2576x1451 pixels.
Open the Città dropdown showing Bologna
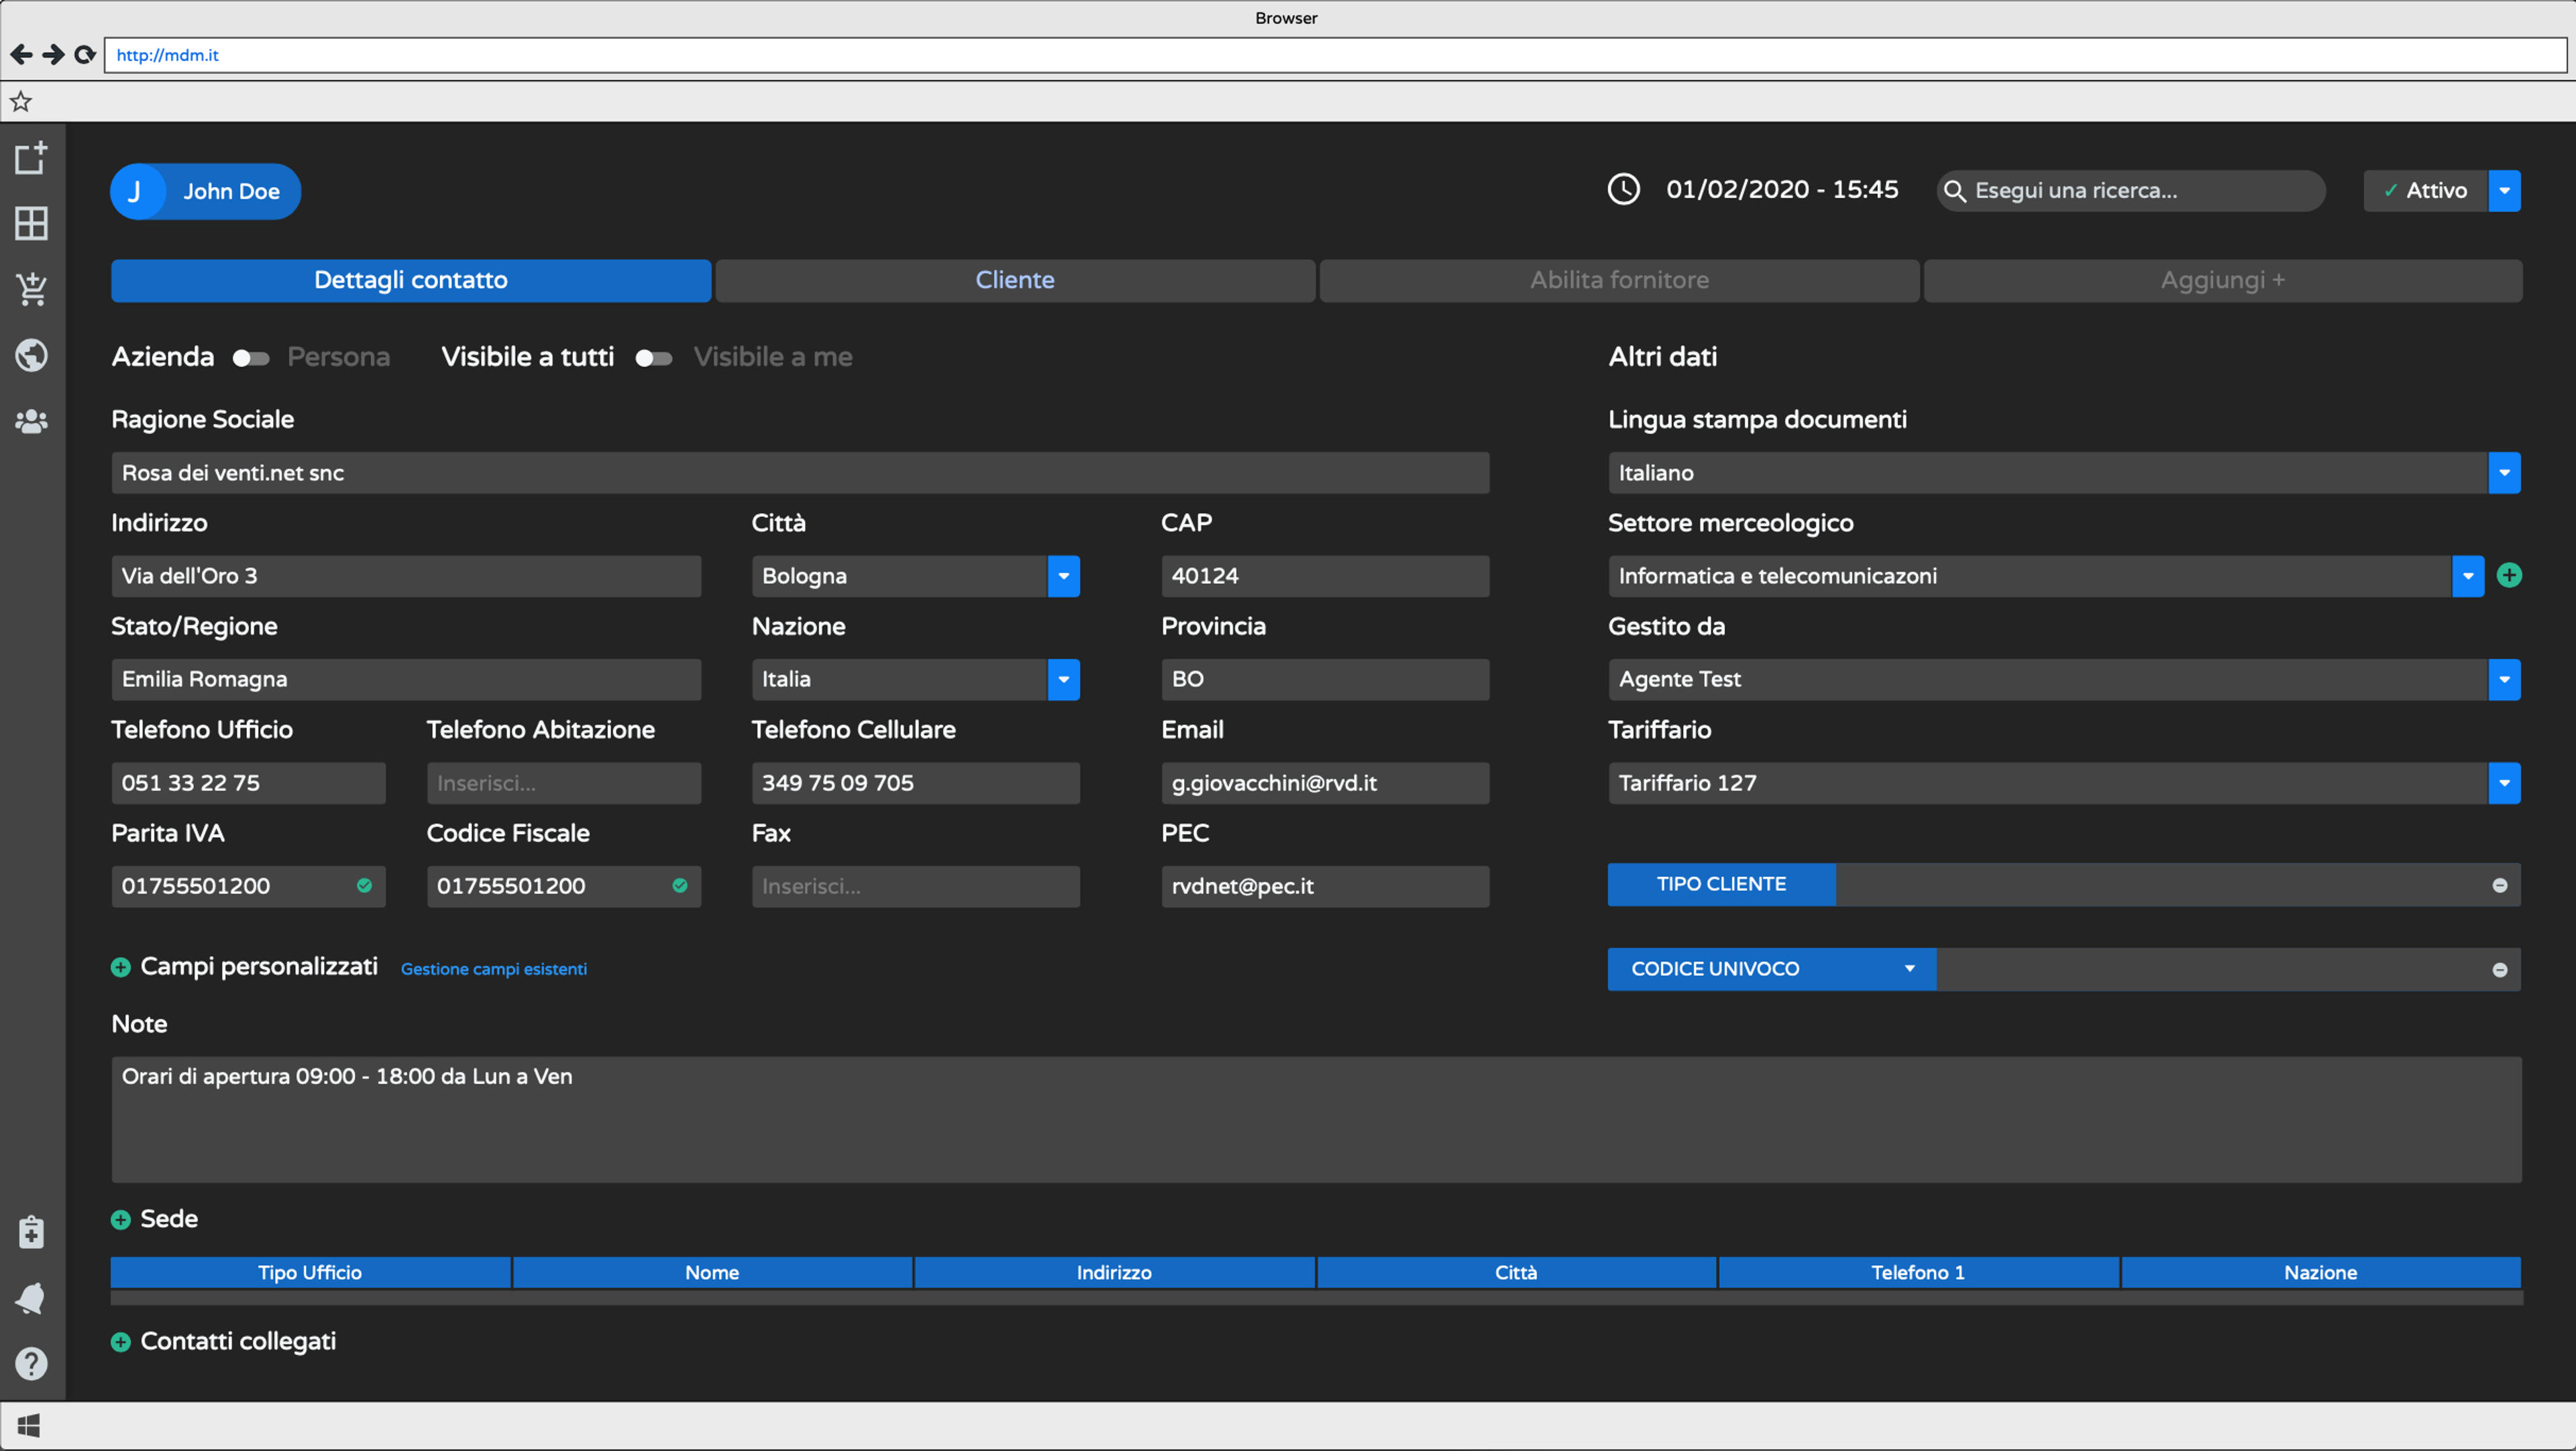click(x=1064, y=577)
